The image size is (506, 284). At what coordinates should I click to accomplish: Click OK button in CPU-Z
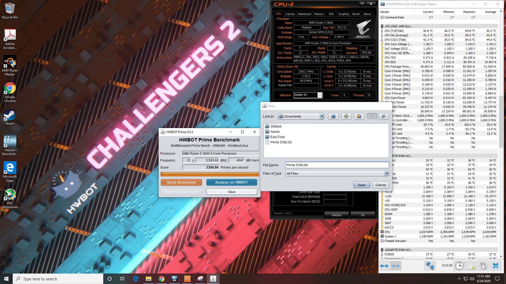pos(363,215)
